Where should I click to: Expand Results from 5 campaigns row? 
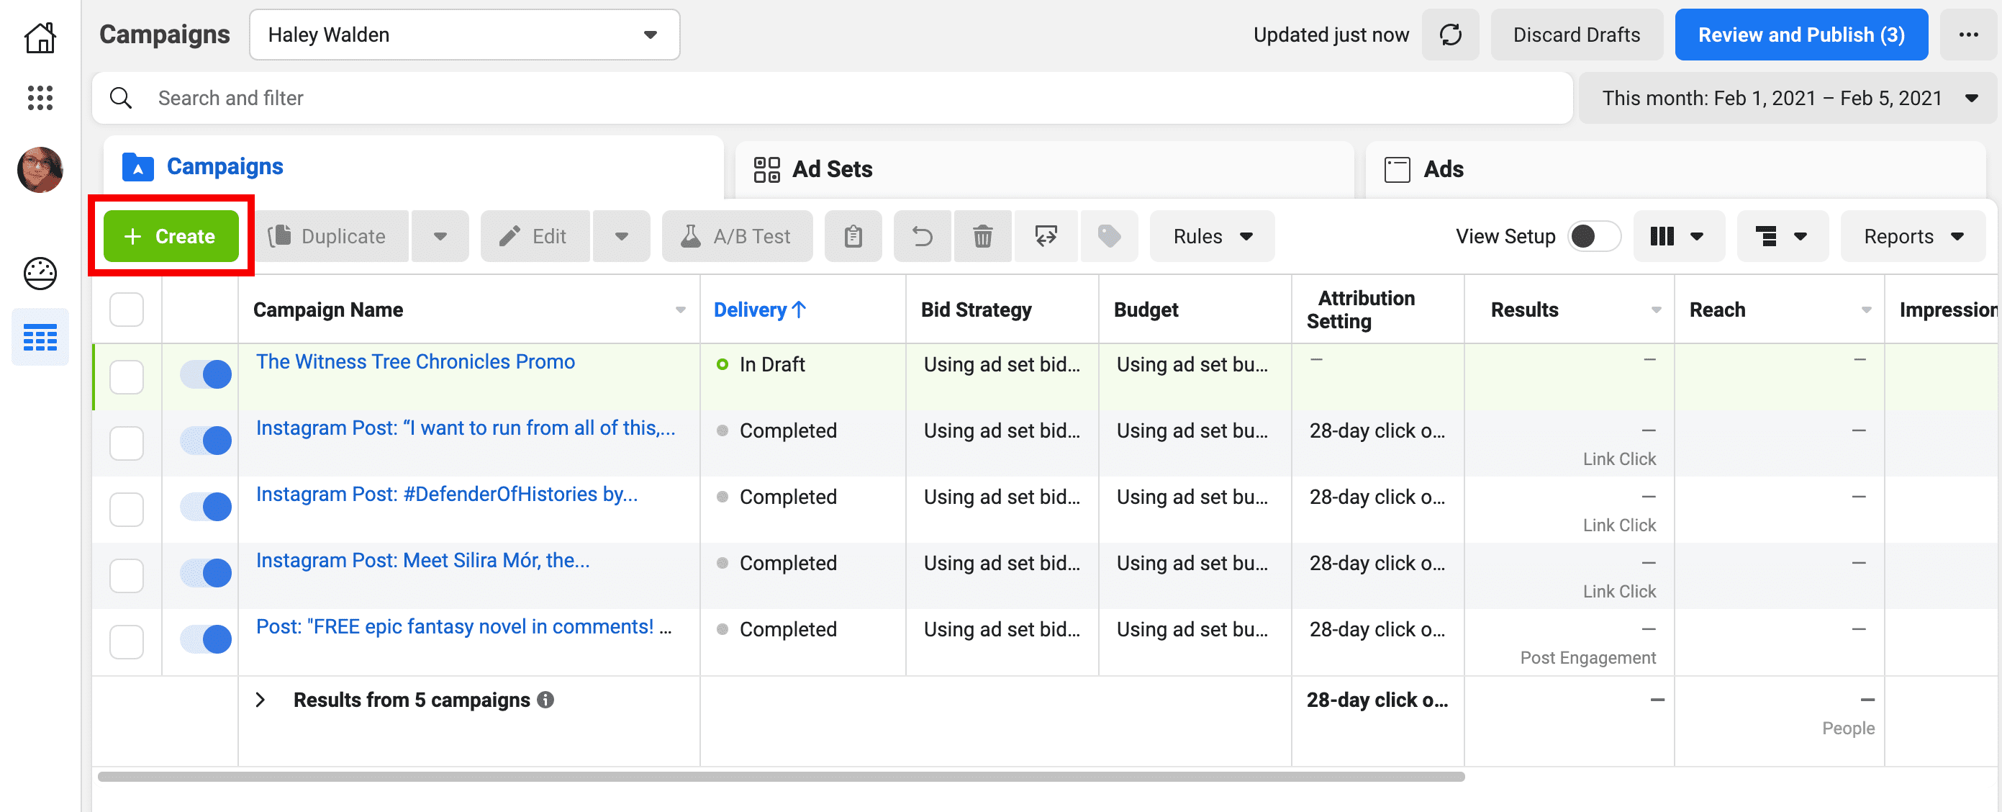coord(261,700)
